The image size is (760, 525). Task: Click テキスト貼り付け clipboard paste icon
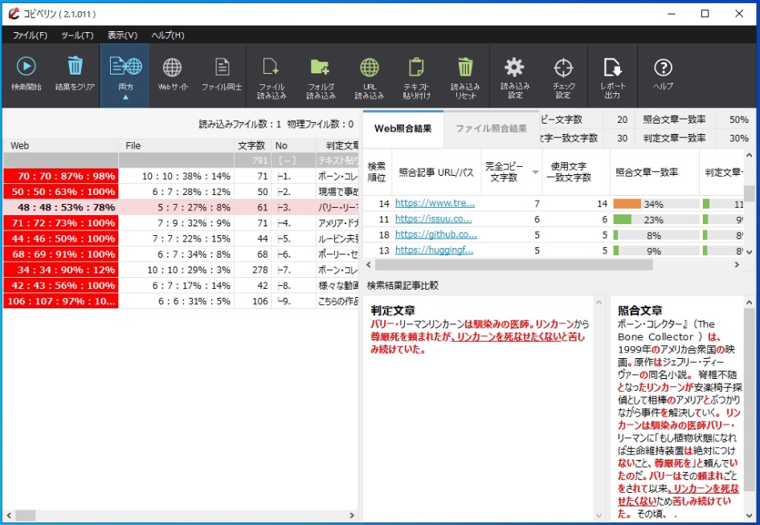tap(416, 67)
